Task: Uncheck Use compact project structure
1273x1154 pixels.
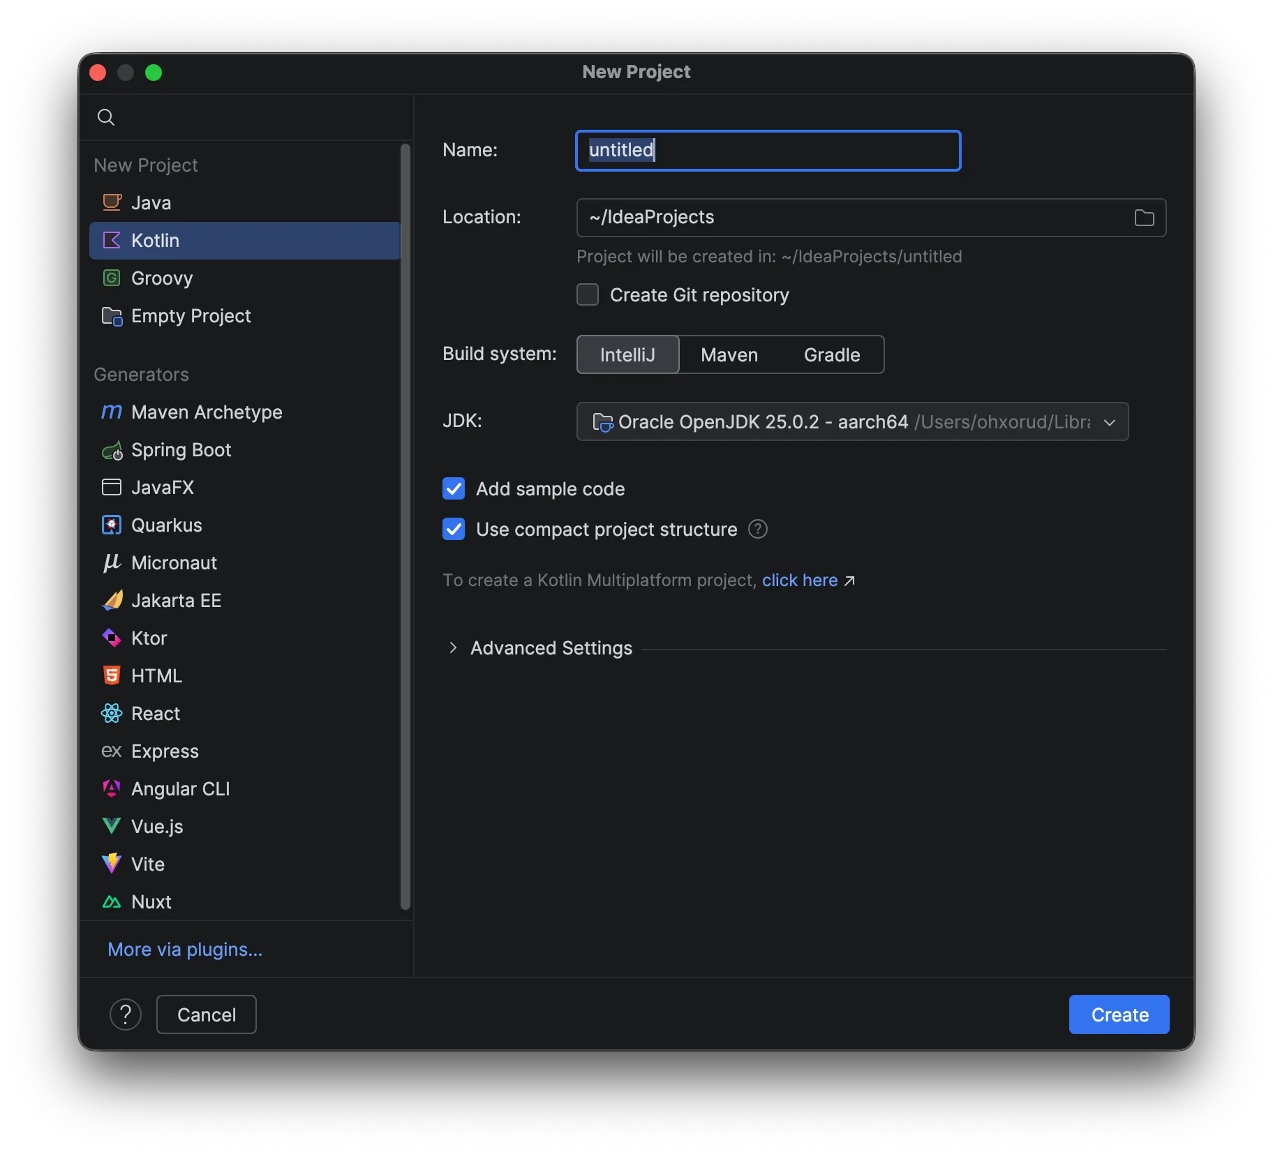Action: tap(454, 529)
